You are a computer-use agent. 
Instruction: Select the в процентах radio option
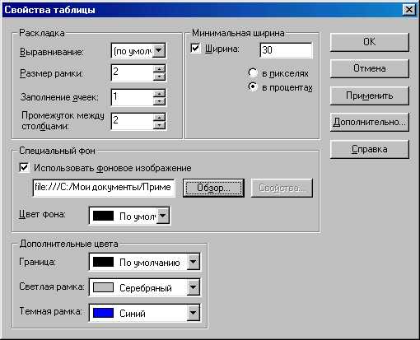(253, 87)
